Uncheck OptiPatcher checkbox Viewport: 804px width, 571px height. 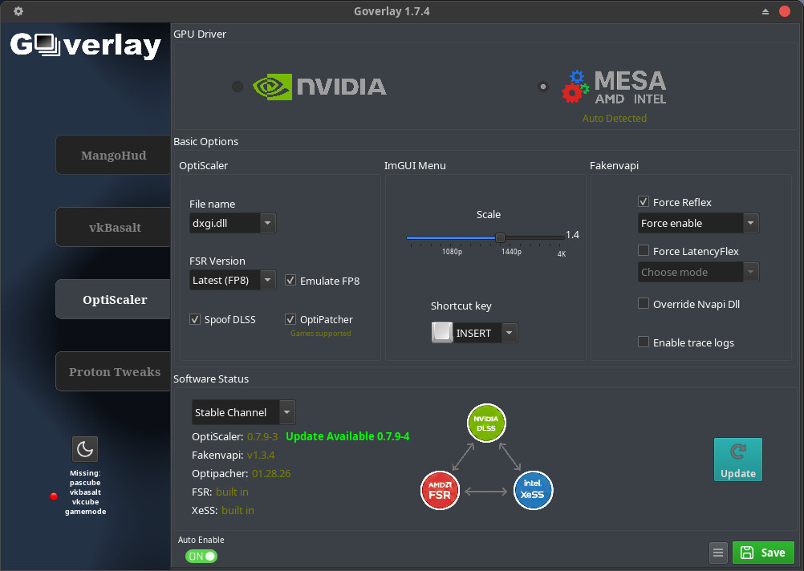tap(290, 319)
